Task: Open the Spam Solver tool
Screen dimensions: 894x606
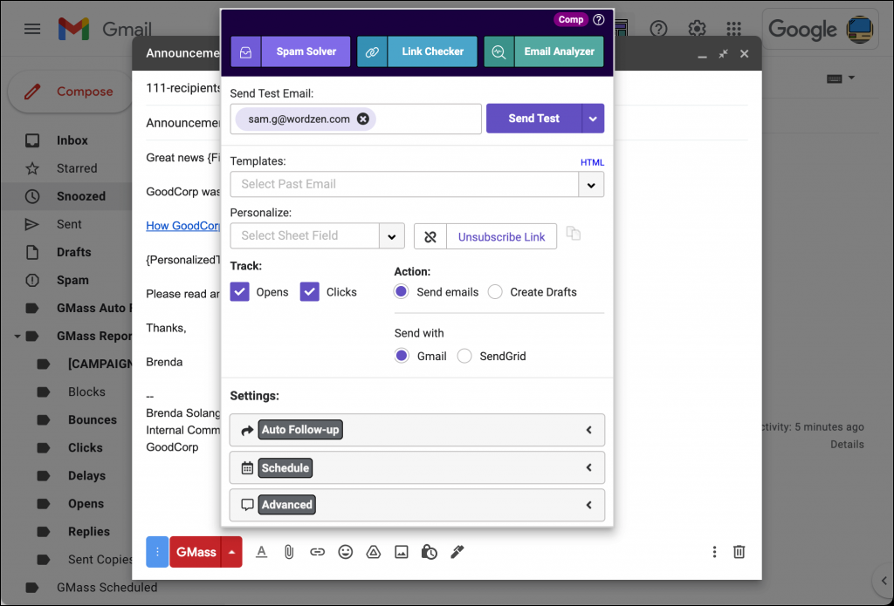Action: tap(305, 51)
